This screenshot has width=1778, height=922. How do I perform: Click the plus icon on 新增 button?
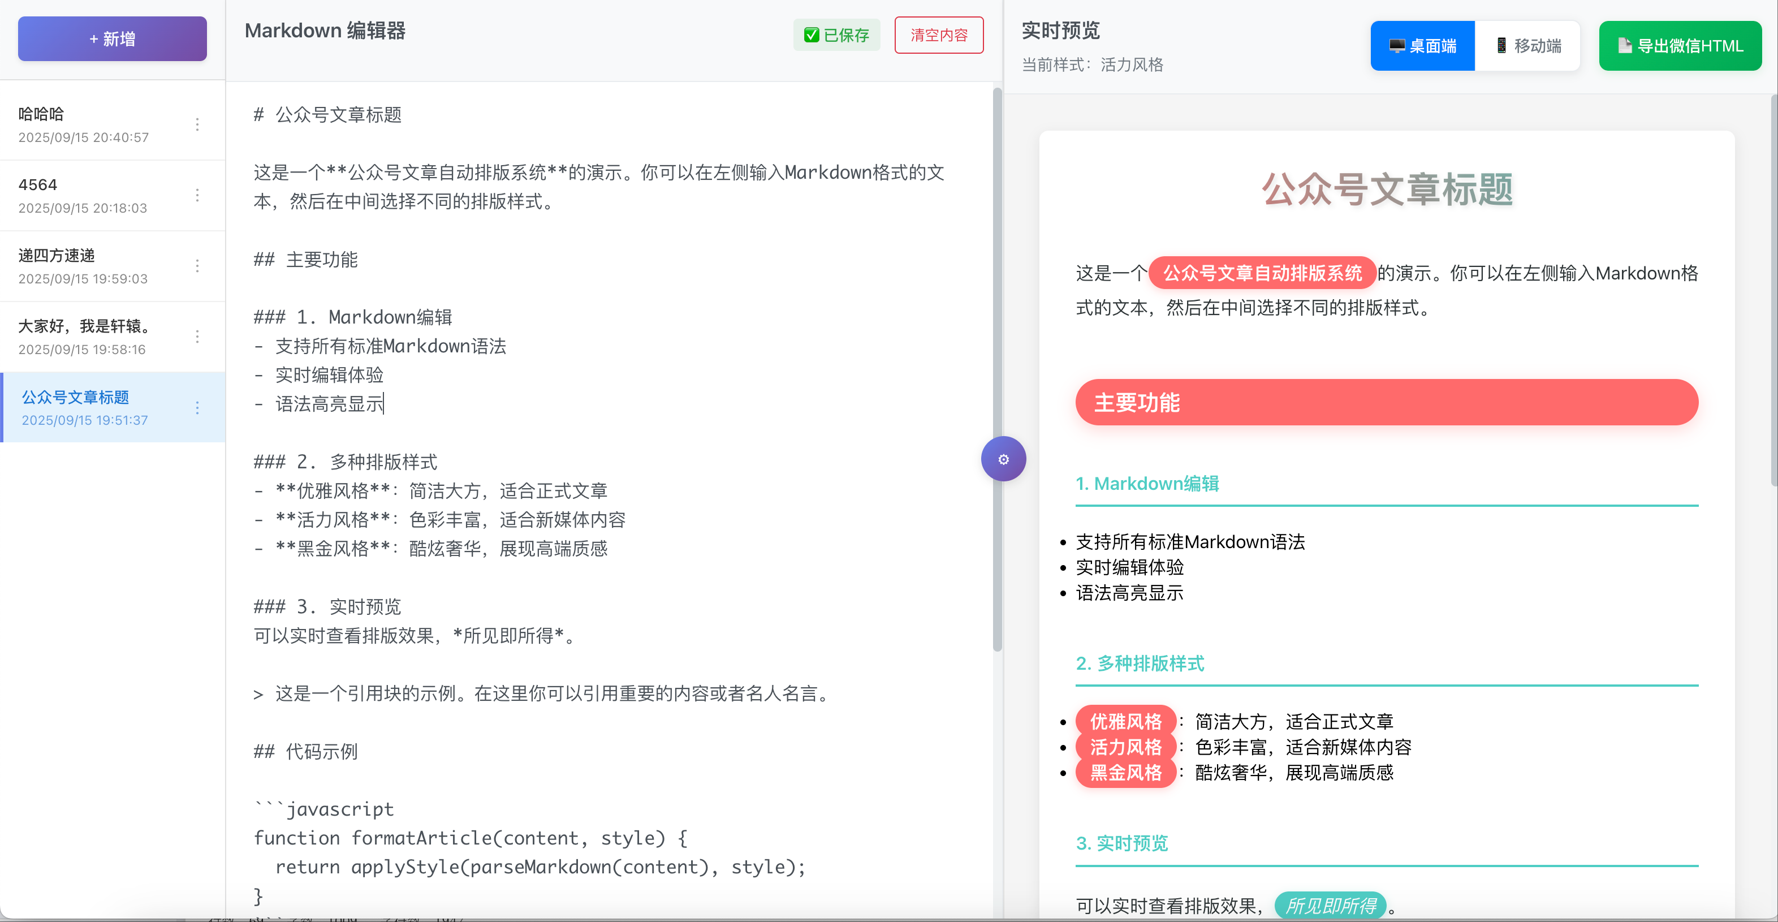click(94, 38)
